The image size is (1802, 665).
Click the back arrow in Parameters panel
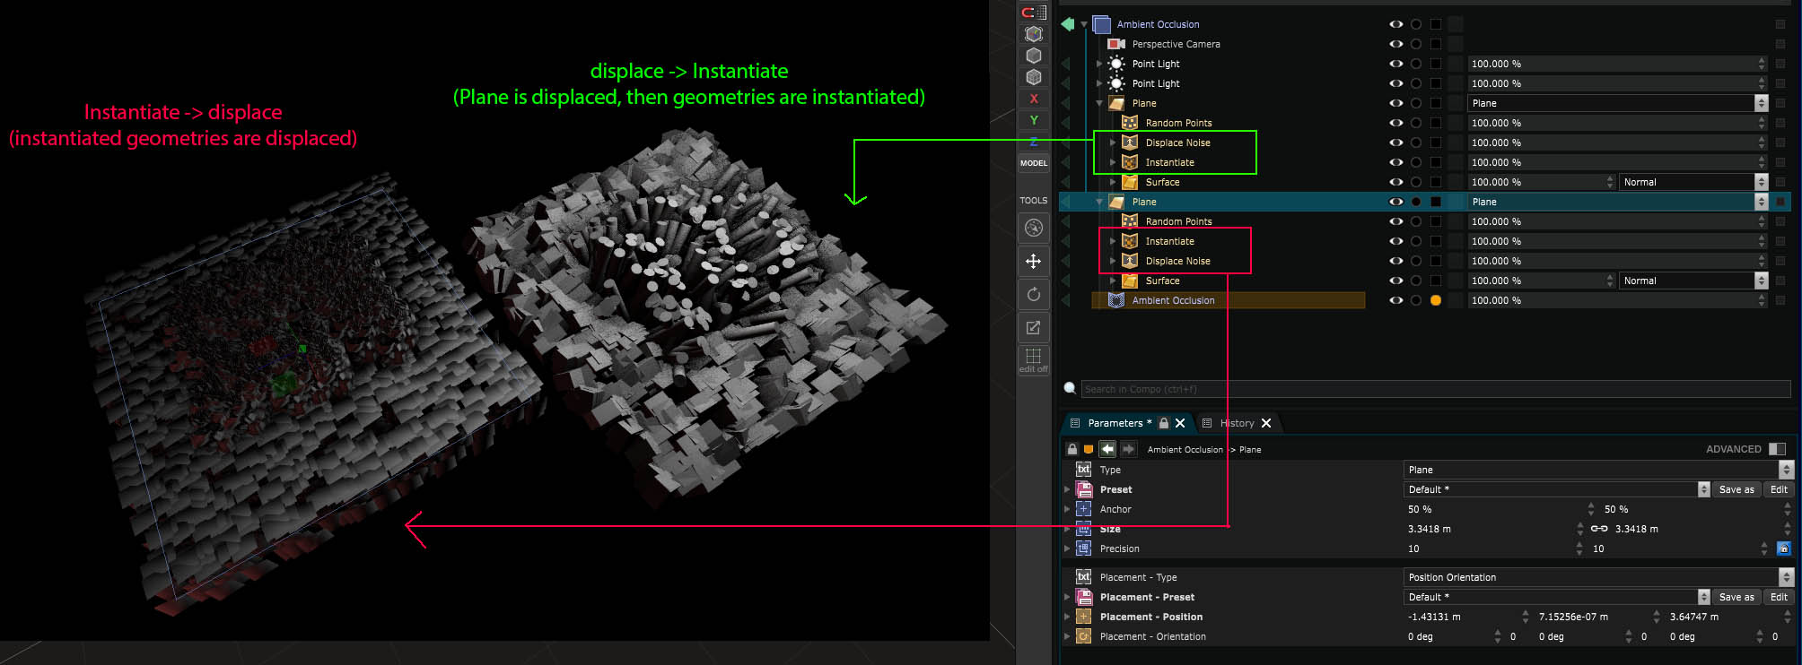1107,449
